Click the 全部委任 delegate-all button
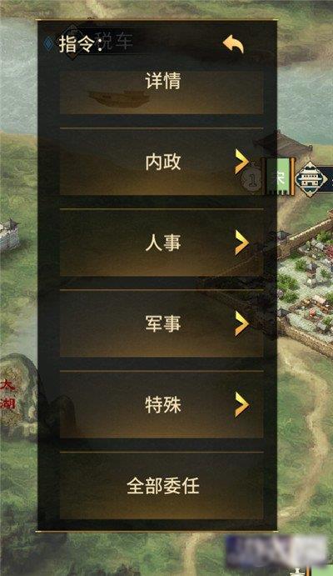Viewport: 333px width, 576px height. click(x=162, y=486)
